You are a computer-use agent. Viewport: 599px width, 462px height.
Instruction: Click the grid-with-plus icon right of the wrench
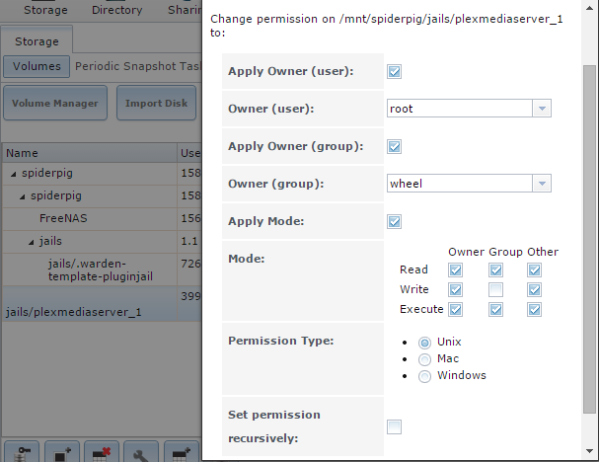[182, 454]
